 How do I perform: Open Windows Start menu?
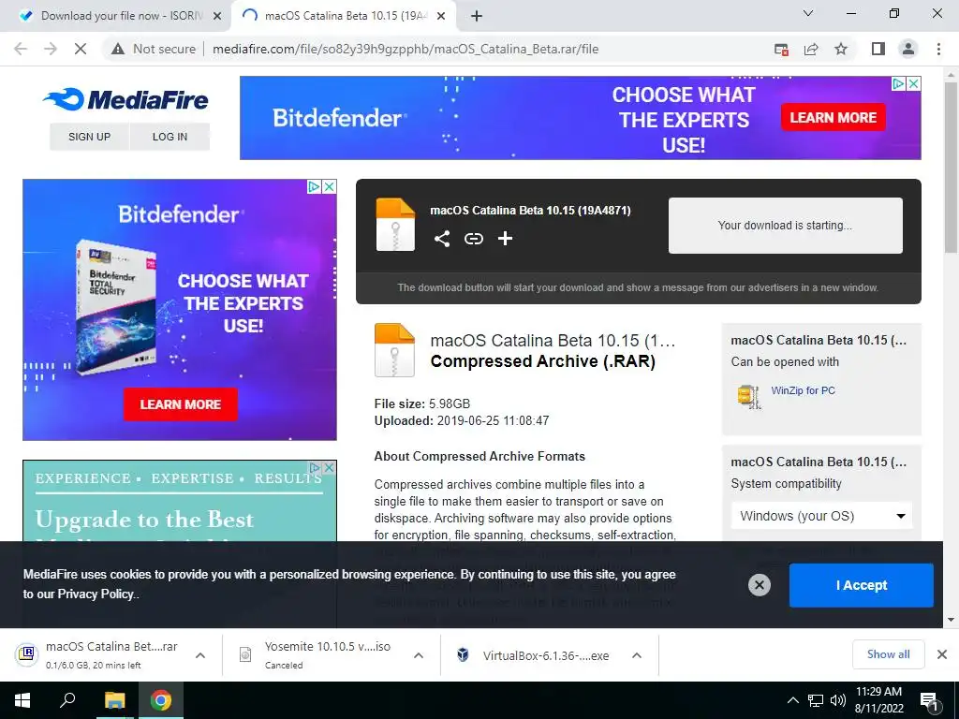[x=22, y=700]
